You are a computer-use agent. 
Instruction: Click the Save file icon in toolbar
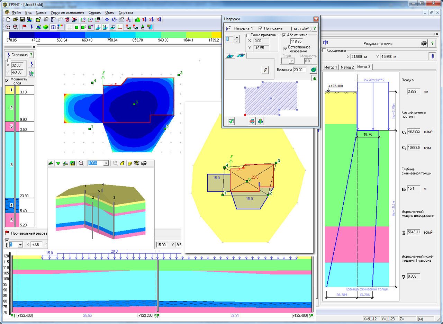(22, 20)
